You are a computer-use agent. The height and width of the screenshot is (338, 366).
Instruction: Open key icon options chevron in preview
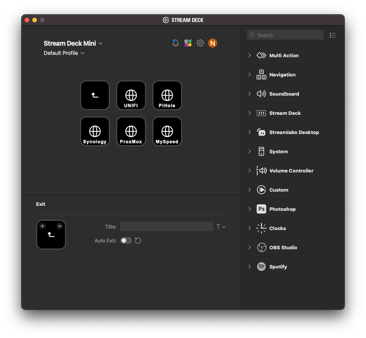(x=60, y=226)
